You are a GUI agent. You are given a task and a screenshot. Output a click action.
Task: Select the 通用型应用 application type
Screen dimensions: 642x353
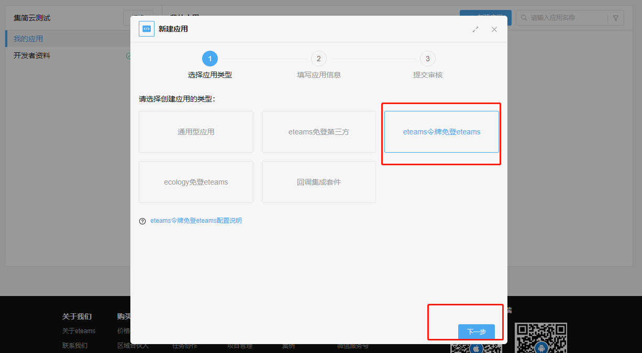point(196,132)
